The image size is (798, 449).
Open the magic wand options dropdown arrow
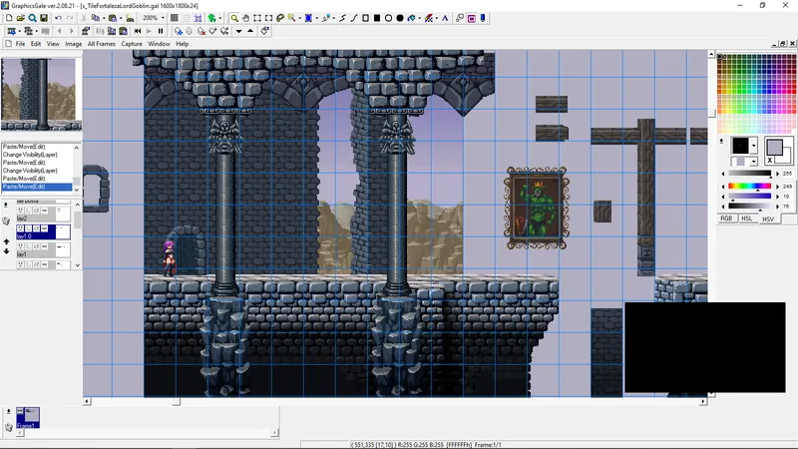click(x=300, y=18)
